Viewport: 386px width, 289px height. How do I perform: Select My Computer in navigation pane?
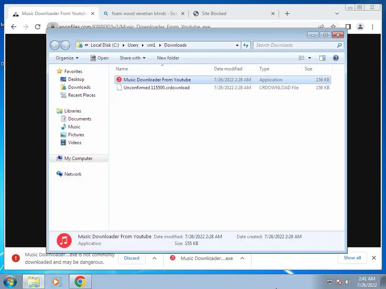[x=78, y=158]
